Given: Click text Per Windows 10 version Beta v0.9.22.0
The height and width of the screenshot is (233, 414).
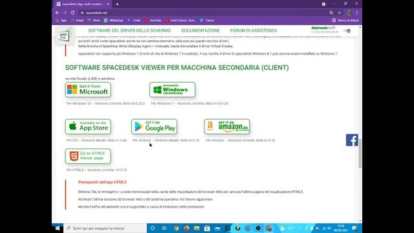Looking at the screenshot, I should coord(105,104).
